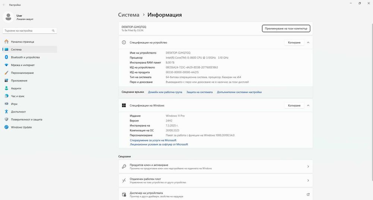Copy Windows specifications with Копиране button
The image size is (373, 200).
pyautogui.click(x=294, y=105)
